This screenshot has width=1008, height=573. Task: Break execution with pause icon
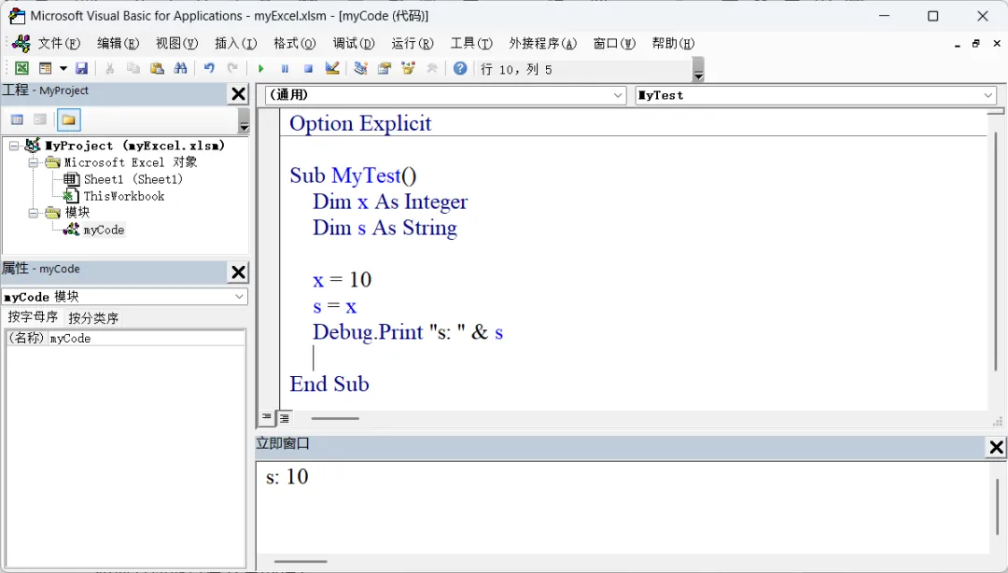(285, 68)
